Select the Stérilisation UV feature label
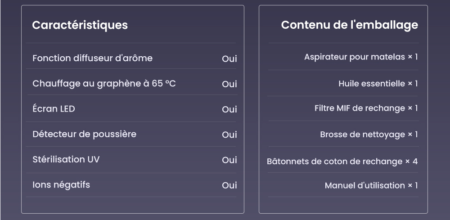Image resolution: width=450 pixels, height=220 pixels. [x=66, y=159]
